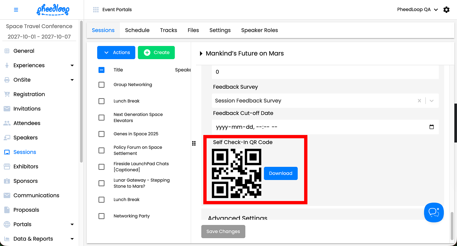
Task: Expand the Data & Reports menu
Action: point(72,239)
